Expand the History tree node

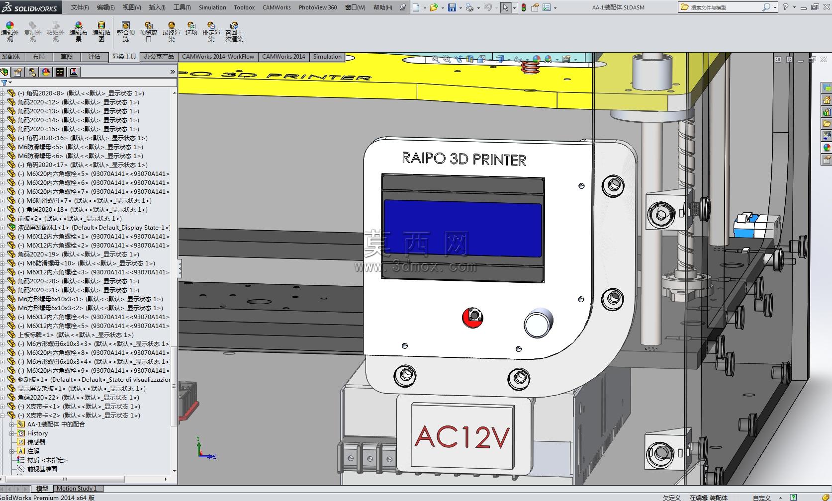coord(12,433)
